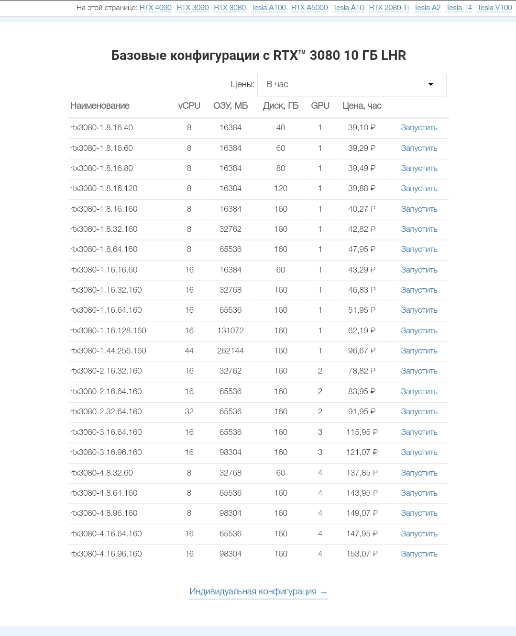This screenshot has height=636, width=516.
Task: Open the RTX A5000 section link
Action: coord(309,8)
